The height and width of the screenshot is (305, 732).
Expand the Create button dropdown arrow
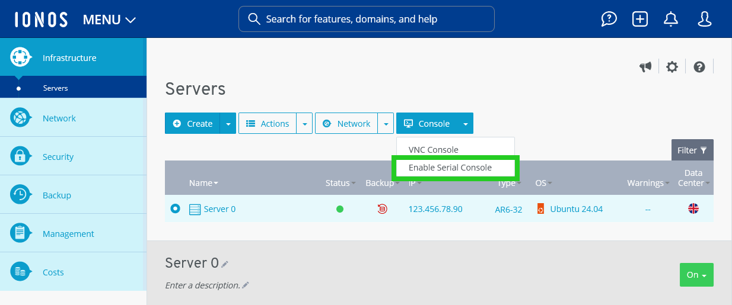point(228,123)
